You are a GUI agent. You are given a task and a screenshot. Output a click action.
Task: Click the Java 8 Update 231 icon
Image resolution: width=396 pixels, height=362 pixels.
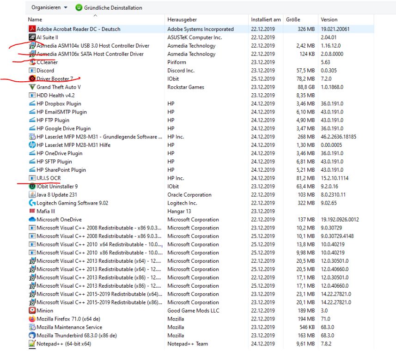pos(32,195)
